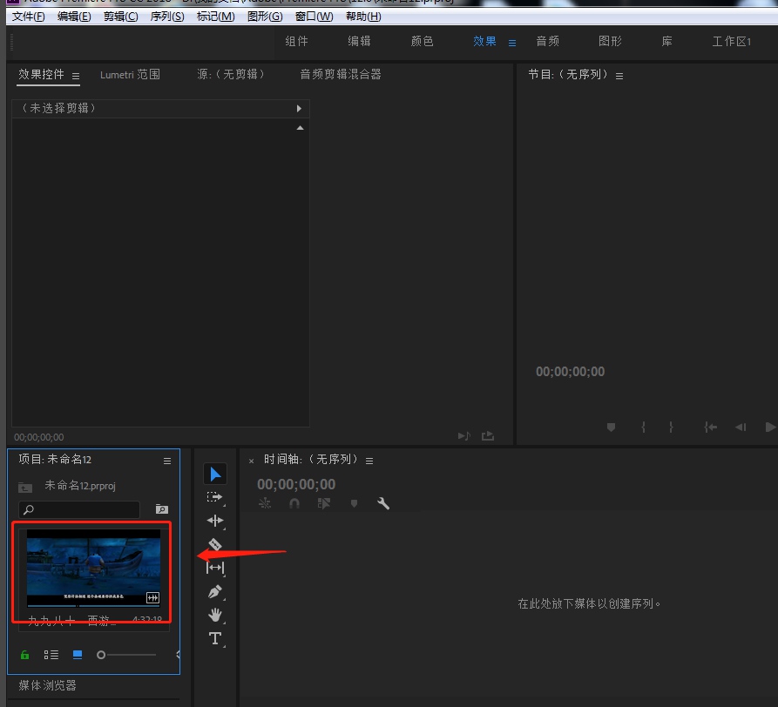Select the Selection tool
The image size is (778, 707).
[214, 473]
